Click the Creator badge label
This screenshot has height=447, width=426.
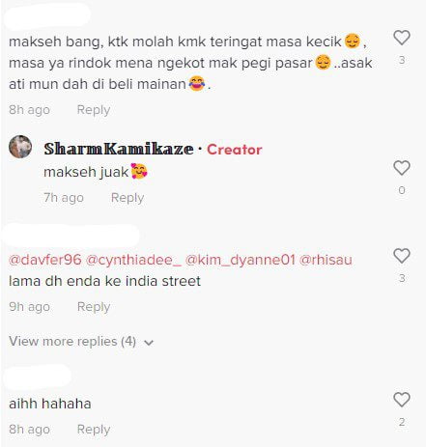click(235, 150)
